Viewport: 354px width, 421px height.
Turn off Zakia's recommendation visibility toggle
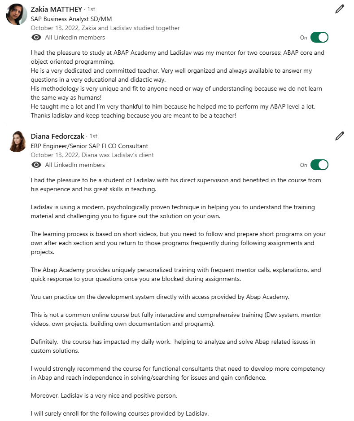tap(319, 37)
